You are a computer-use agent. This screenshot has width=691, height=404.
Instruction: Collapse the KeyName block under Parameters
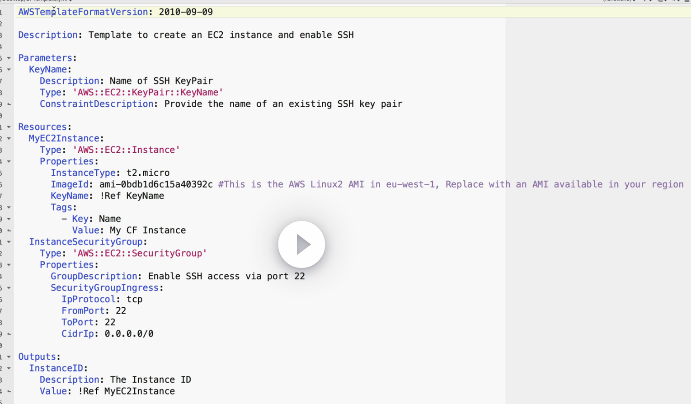click(9, 70)
